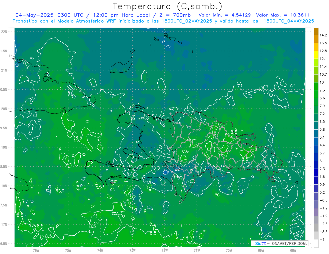The image size is (329, 254).
Task: Click the legend value "-1.2"
Action: point(324,208)
